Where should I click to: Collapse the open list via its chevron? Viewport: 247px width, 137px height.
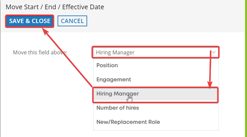click(214, 52)
